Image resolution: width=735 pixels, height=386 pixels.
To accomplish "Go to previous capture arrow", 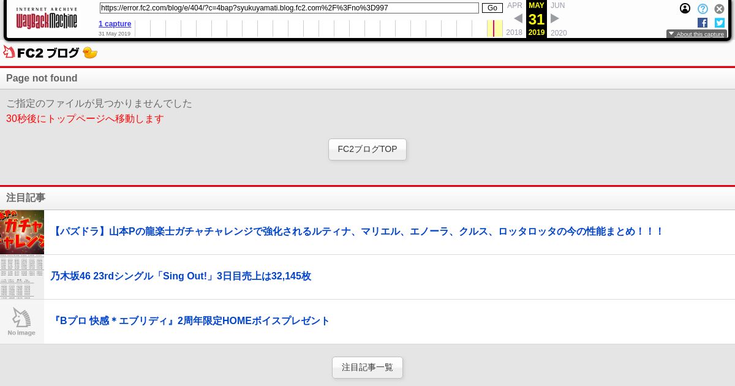I will [x=518, y=18].
